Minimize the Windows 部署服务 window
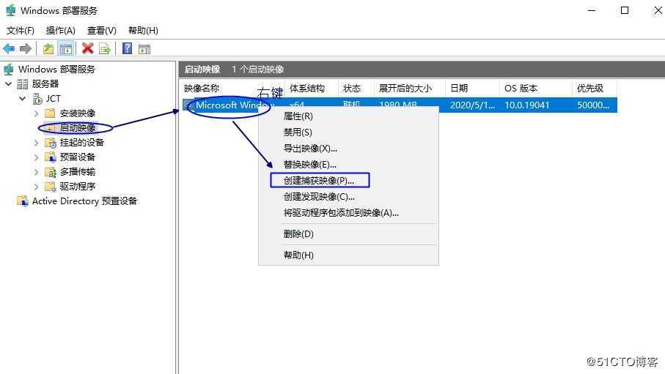Image resolution: width=665 pixels, height=374 pixels. tap(592, 10)
